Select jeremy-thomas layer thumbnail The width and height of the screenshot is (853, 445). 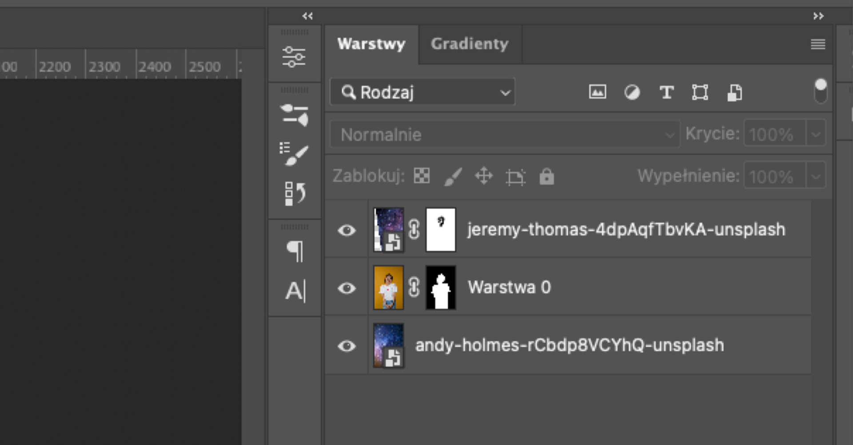[x=388, y=229]
